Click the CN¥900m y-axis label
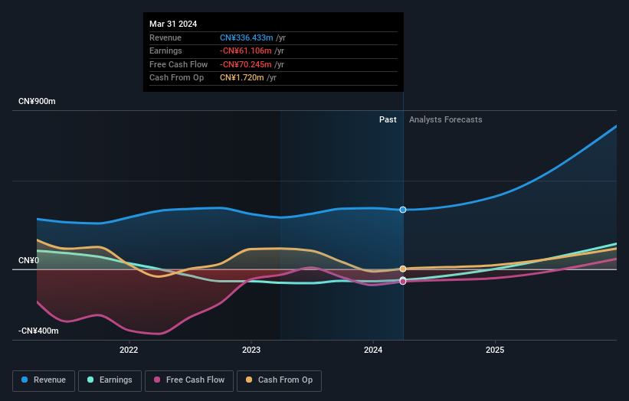This screenshot has width=629, height=401. 37,101
